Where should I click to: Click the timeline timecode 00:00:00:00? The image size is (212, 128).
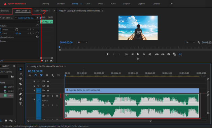(x=35, y=71)
